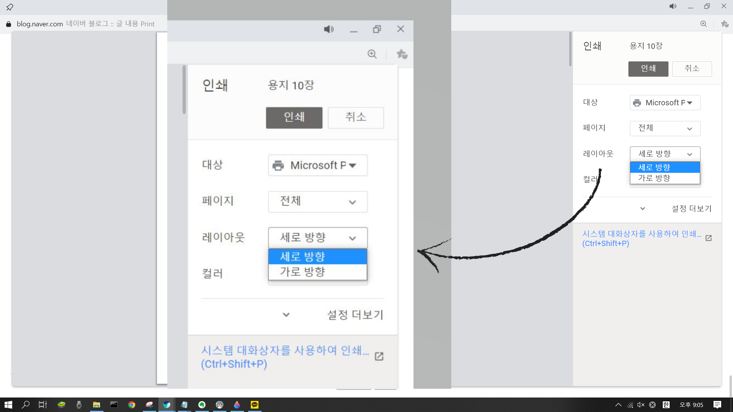Open the Windows Start menu
The width and height of the screenshot is (733, 412).
coord(8,404)
